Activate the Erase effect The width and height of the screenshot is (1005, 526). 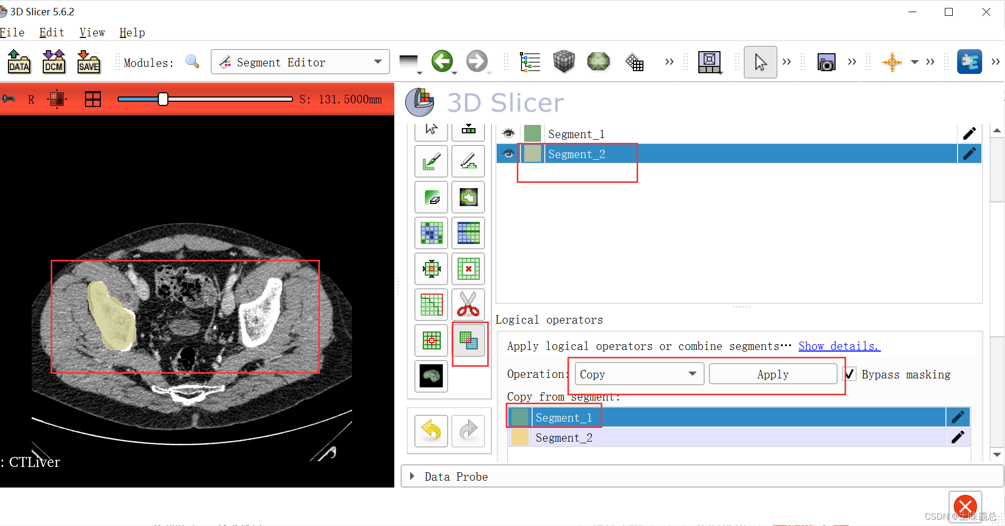(x=431, y=197)
